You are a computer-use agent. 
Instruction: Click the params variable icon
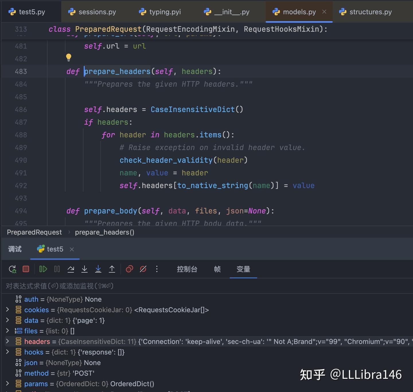[18, 384]
